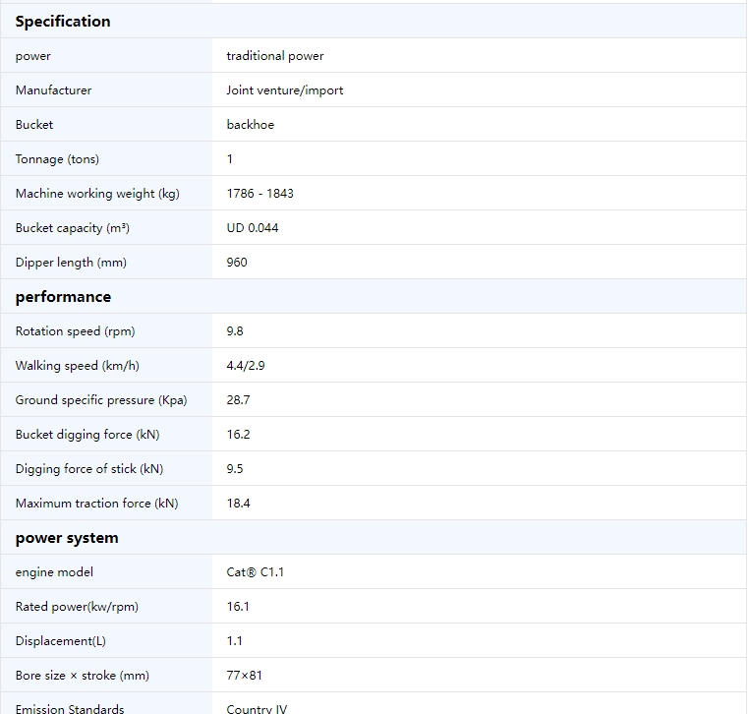Screen dimensions: 749x714
Task: Click the traditional power value
Action: tap(275, 55)
